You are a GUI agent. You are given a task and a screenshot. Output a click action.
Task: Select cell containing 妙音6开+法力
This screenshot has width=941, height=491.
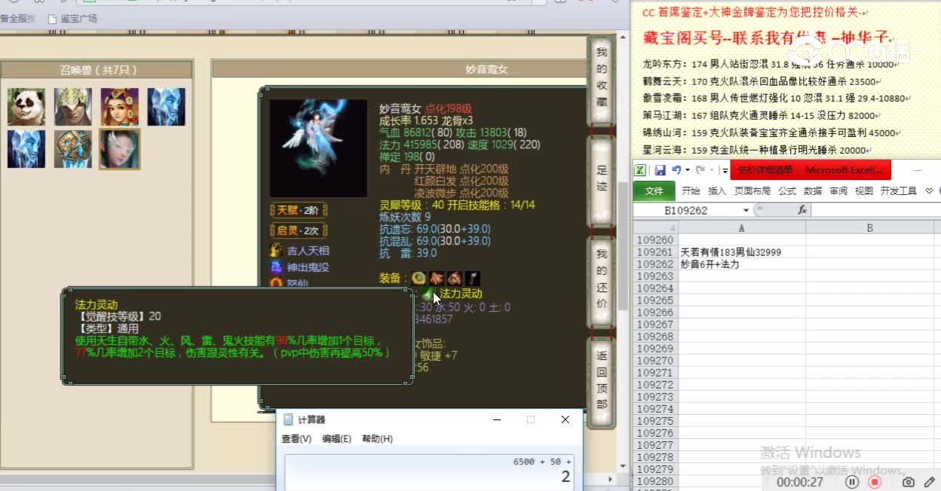pos(741,264)
